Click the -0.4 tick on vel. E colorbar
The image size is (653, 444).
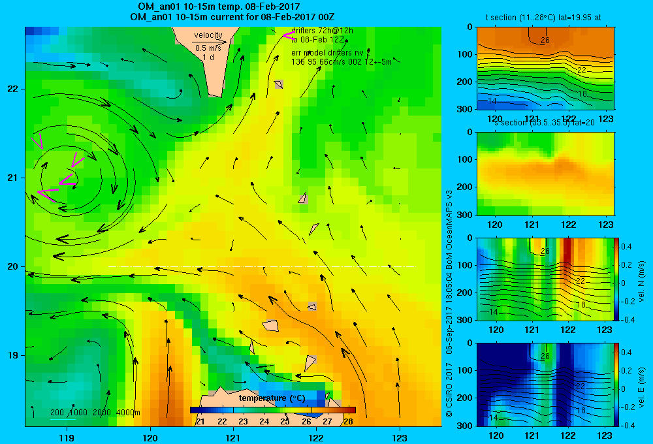[627, 425]
